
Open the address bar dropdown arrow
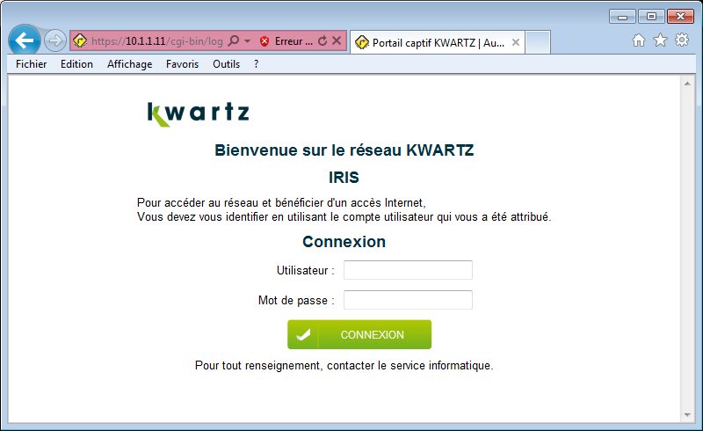247,40
